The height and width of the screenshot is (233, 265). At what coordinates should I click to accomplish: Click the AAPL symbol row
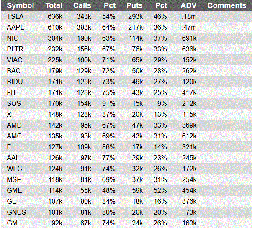point(15,27)
